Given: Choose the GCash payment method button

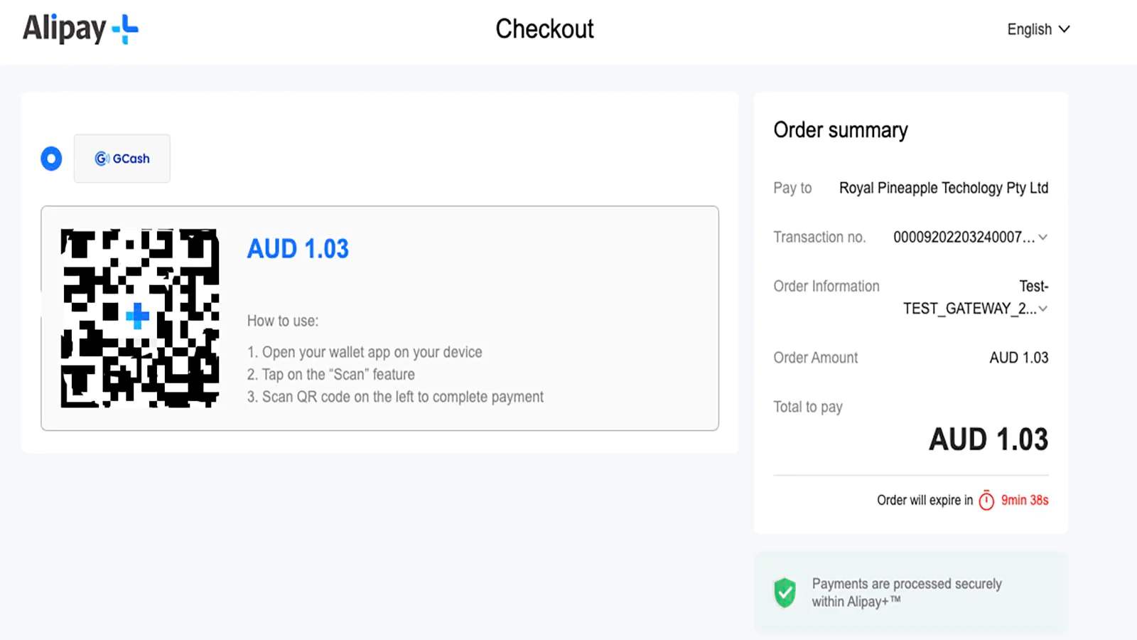Looking at the screenshot, I should coord(122,159).
